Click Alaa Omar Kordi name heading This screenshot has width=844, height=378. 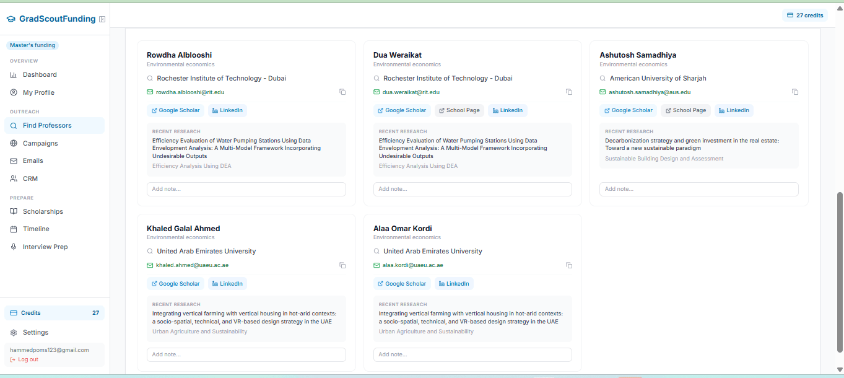tap(402, 229)
